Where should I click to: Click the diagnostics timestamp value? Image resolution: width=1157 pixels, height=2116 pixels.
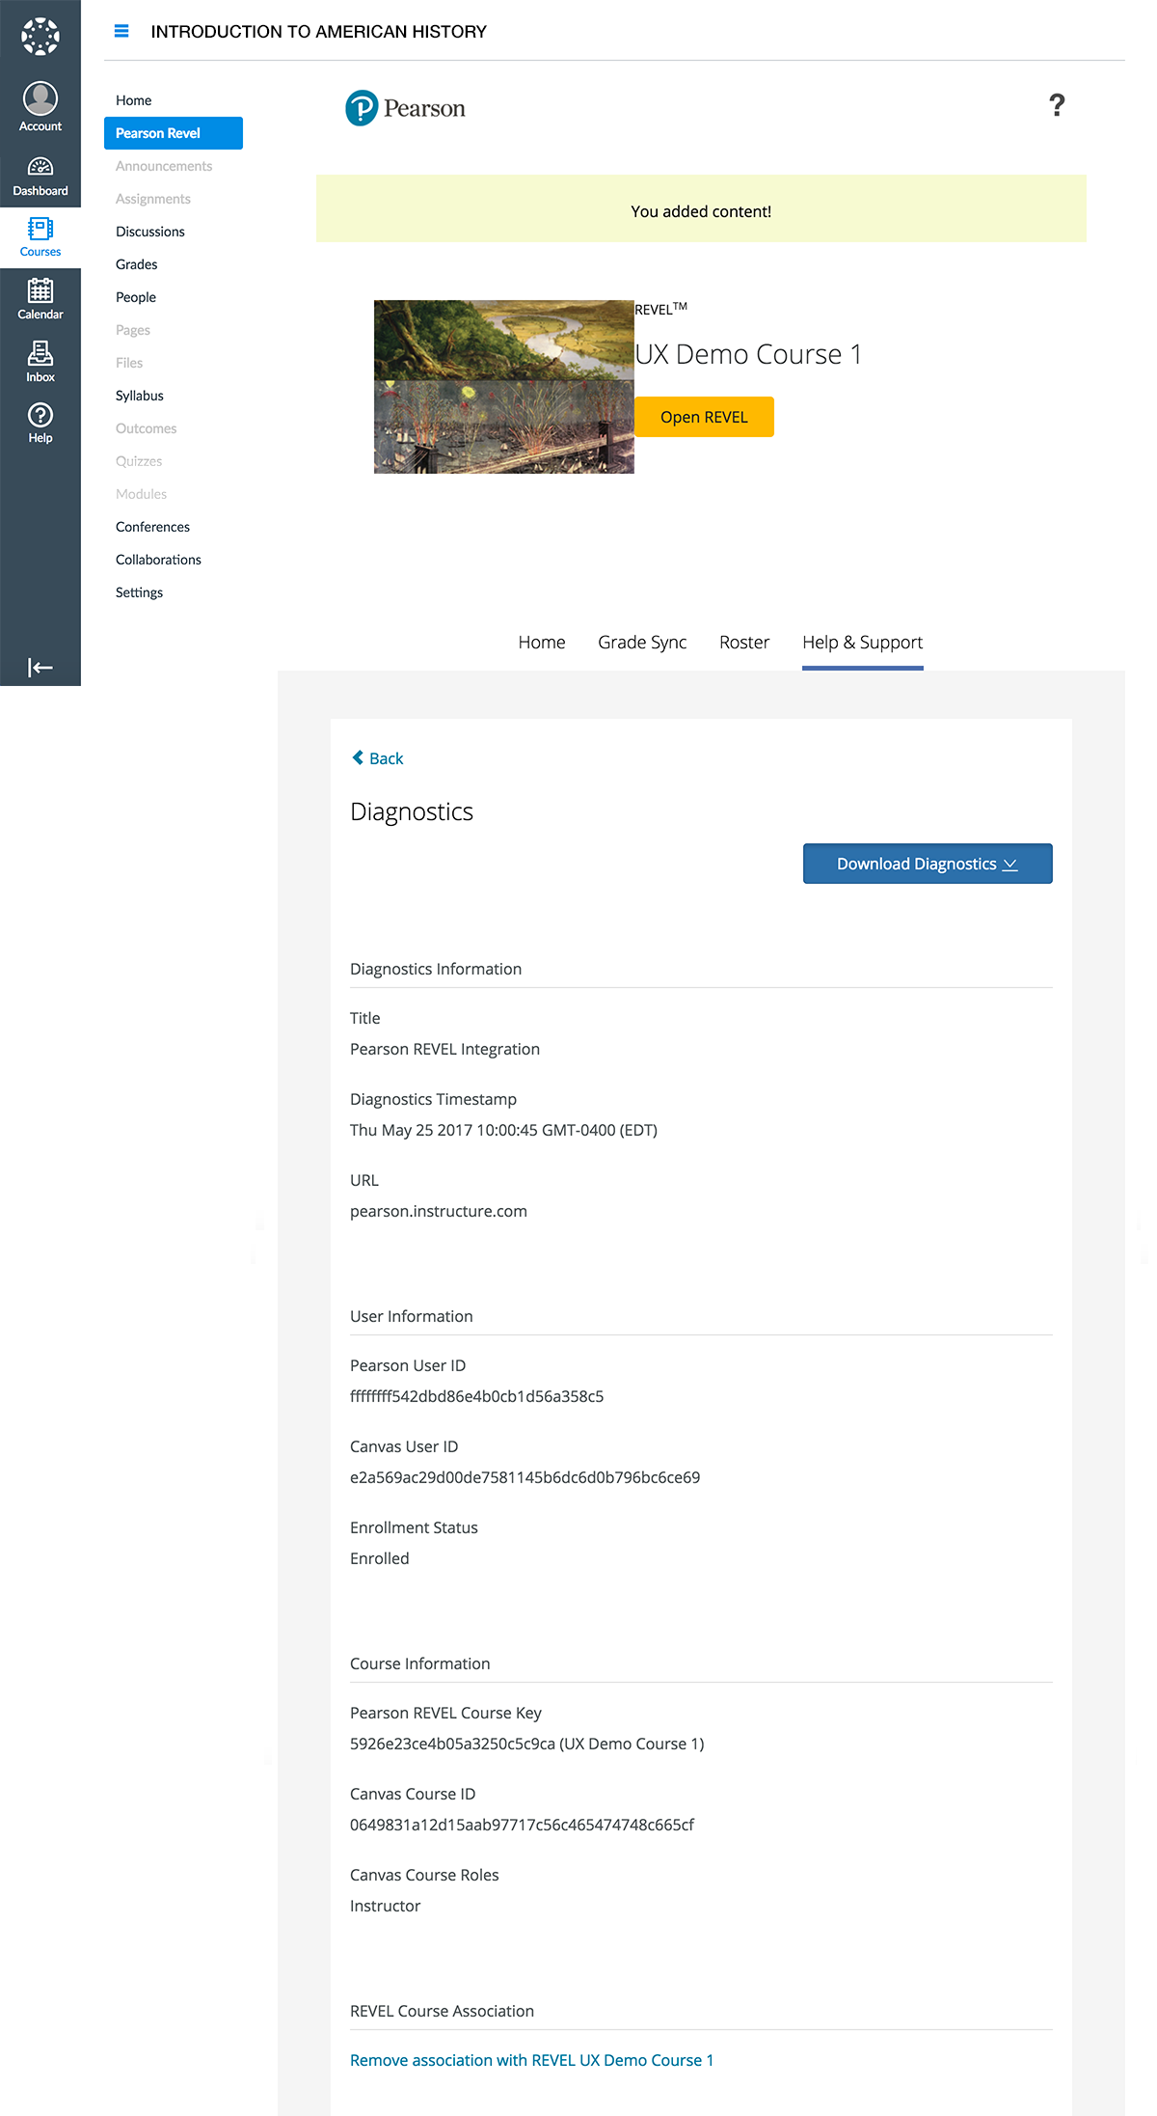(x=503, y=1130)
